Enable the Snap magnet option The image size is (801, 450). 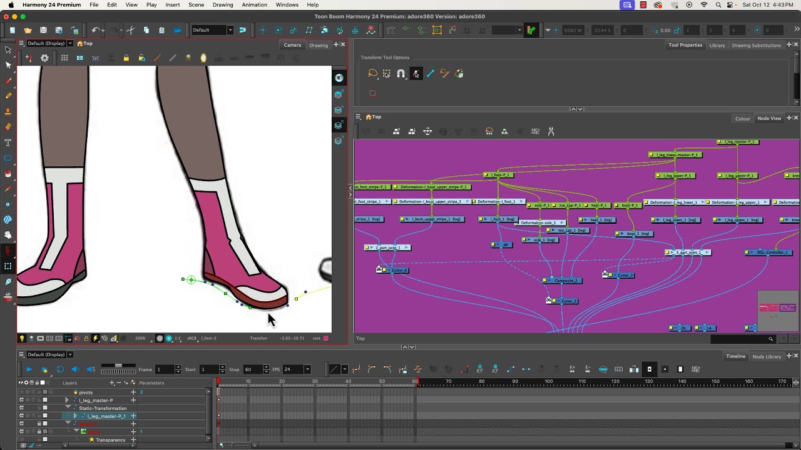pyautogui.click(x=401, y=74)
